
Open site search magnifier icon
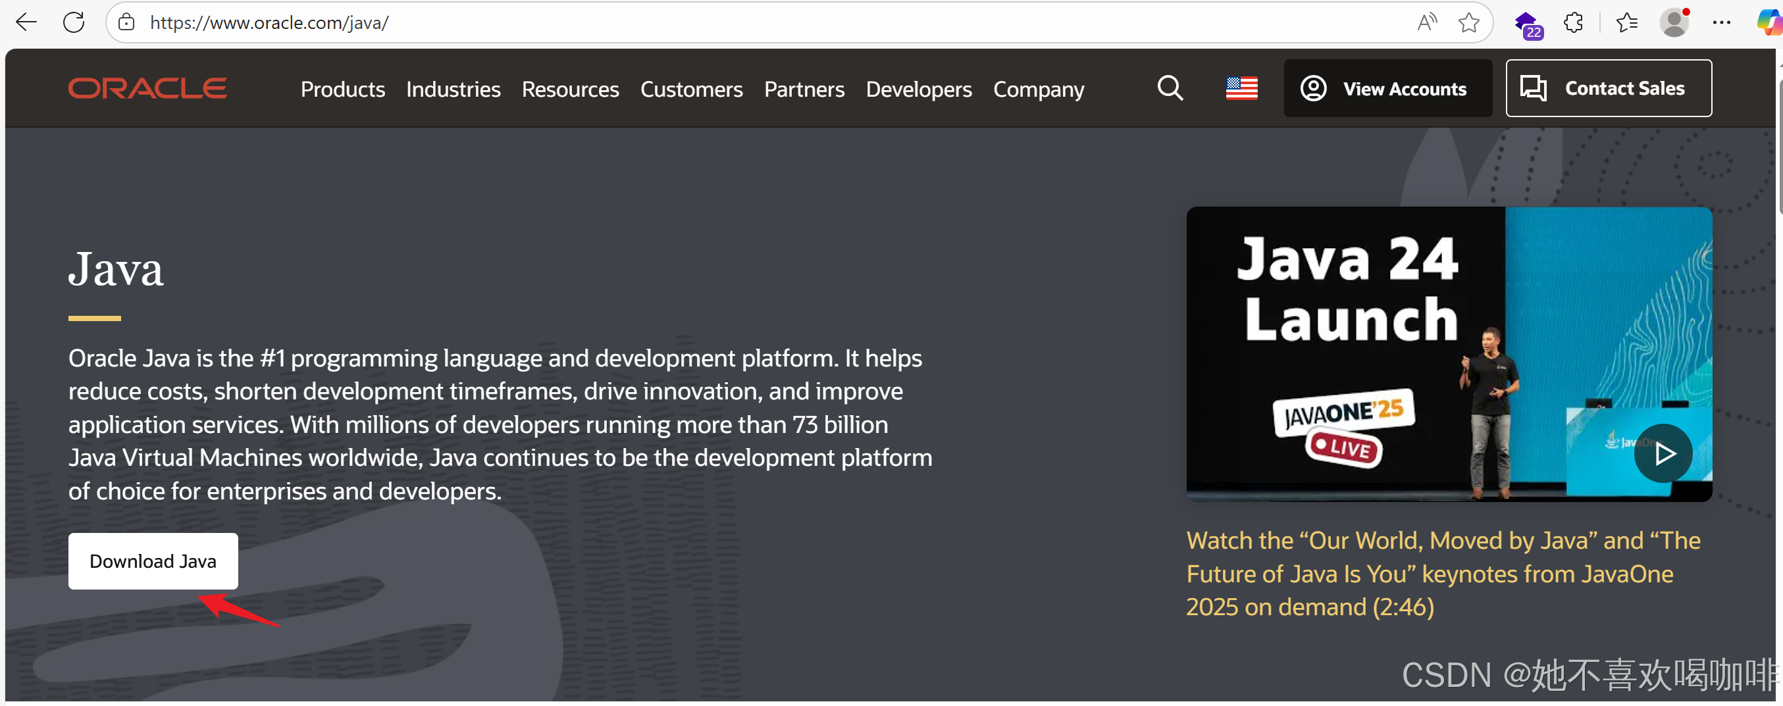[1170, 88]
